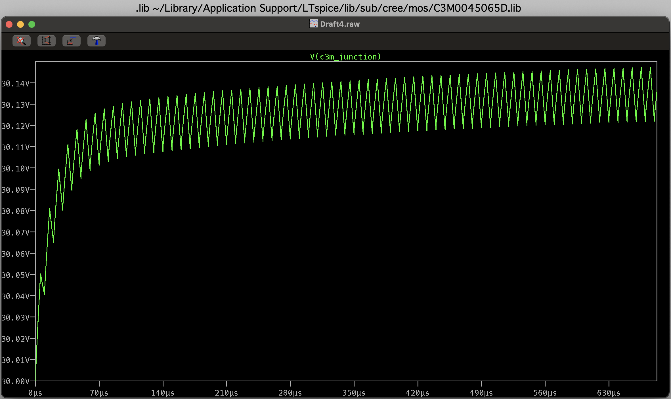671x399 pixels.
Task: Click the V(c3m_junction) trace label
Action: 345,57
